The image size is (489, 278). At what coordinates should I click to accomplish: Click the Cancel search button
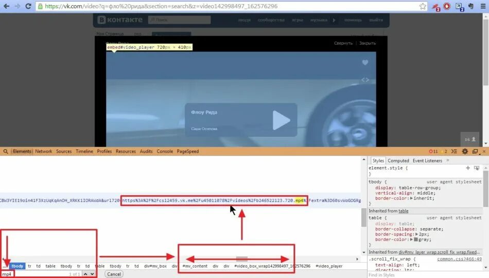point(114,274)
